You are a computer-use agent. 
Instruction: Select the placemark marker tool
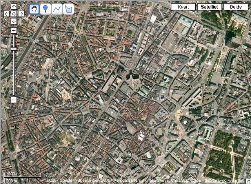coord(46,9)
